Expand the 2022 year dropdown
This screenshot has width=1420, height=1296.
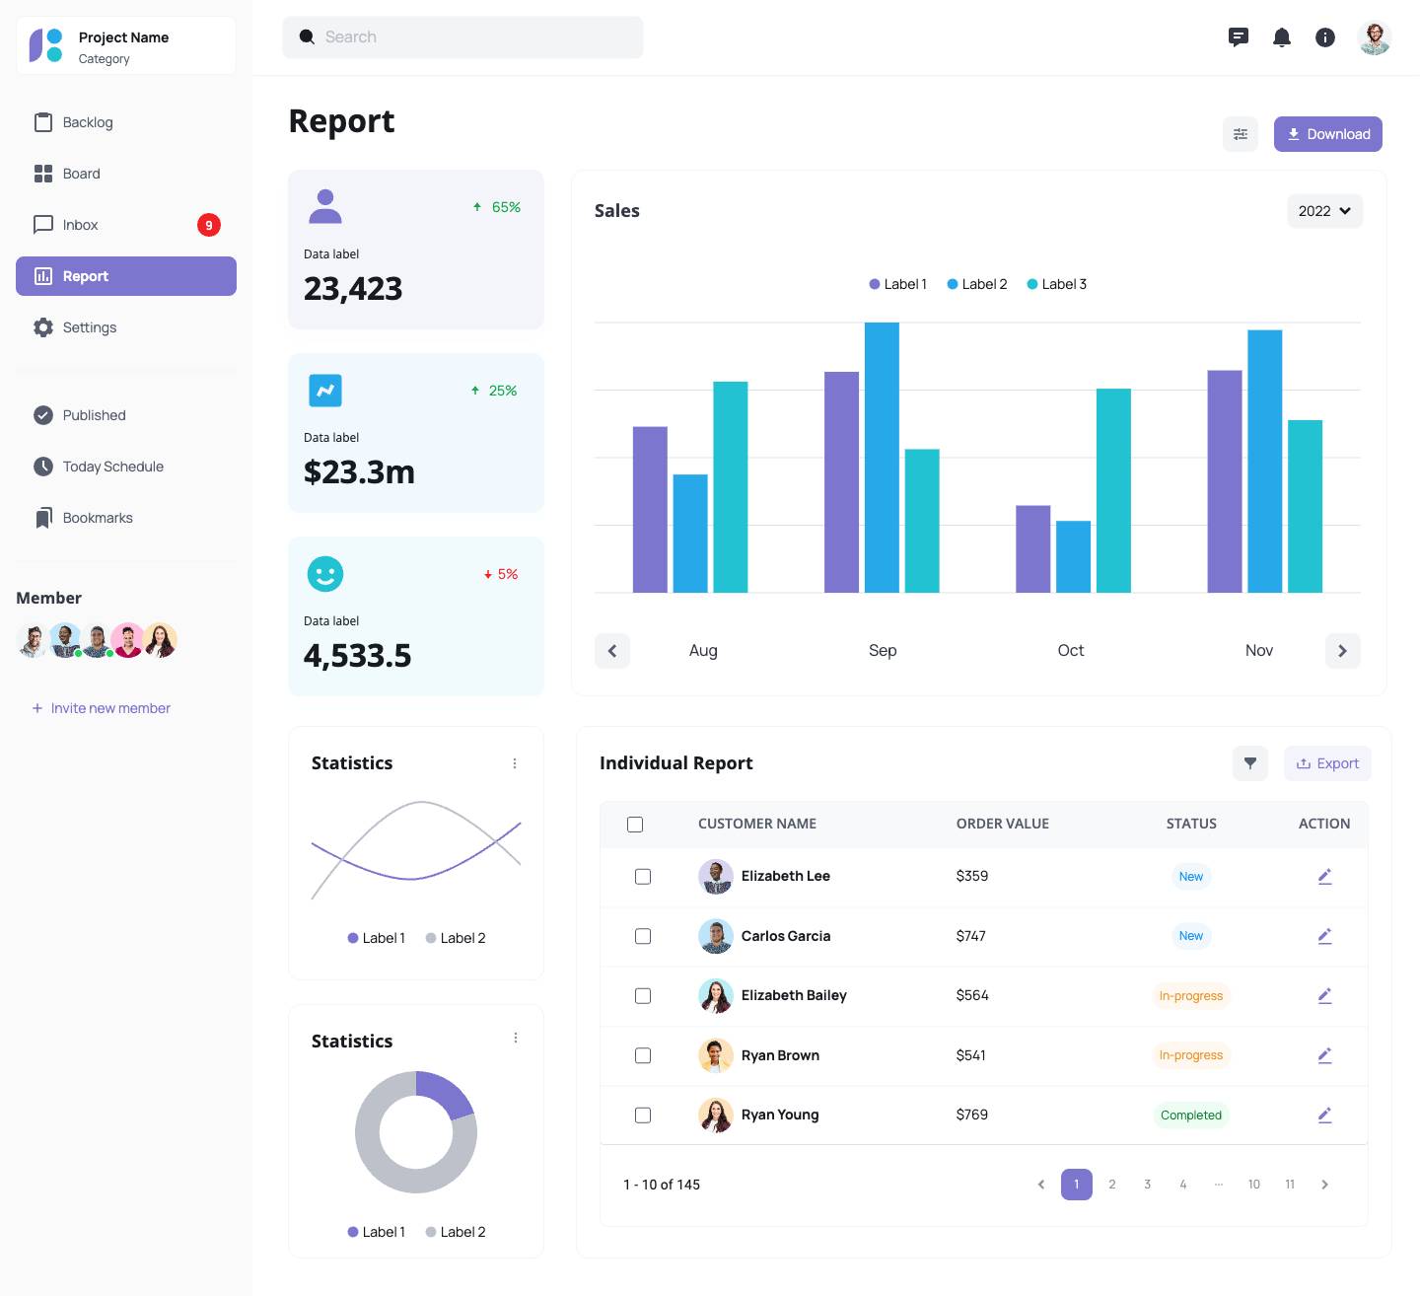click(1324, 211)
